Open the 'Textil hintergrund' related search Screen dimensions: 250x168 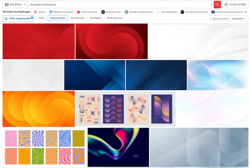167,12
